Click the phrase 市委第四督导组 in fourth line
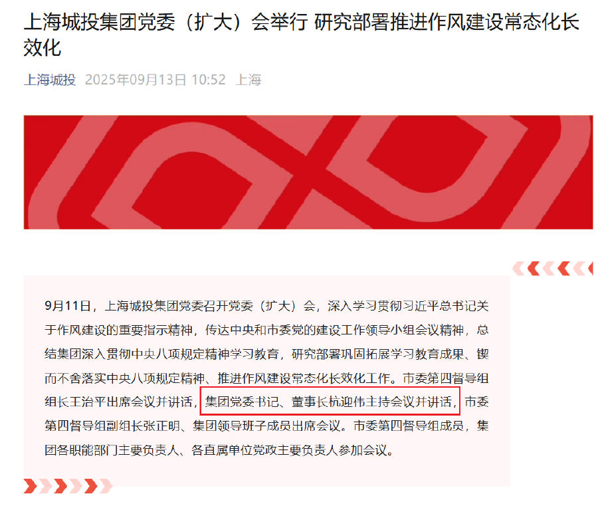 [x=445, y=378]
